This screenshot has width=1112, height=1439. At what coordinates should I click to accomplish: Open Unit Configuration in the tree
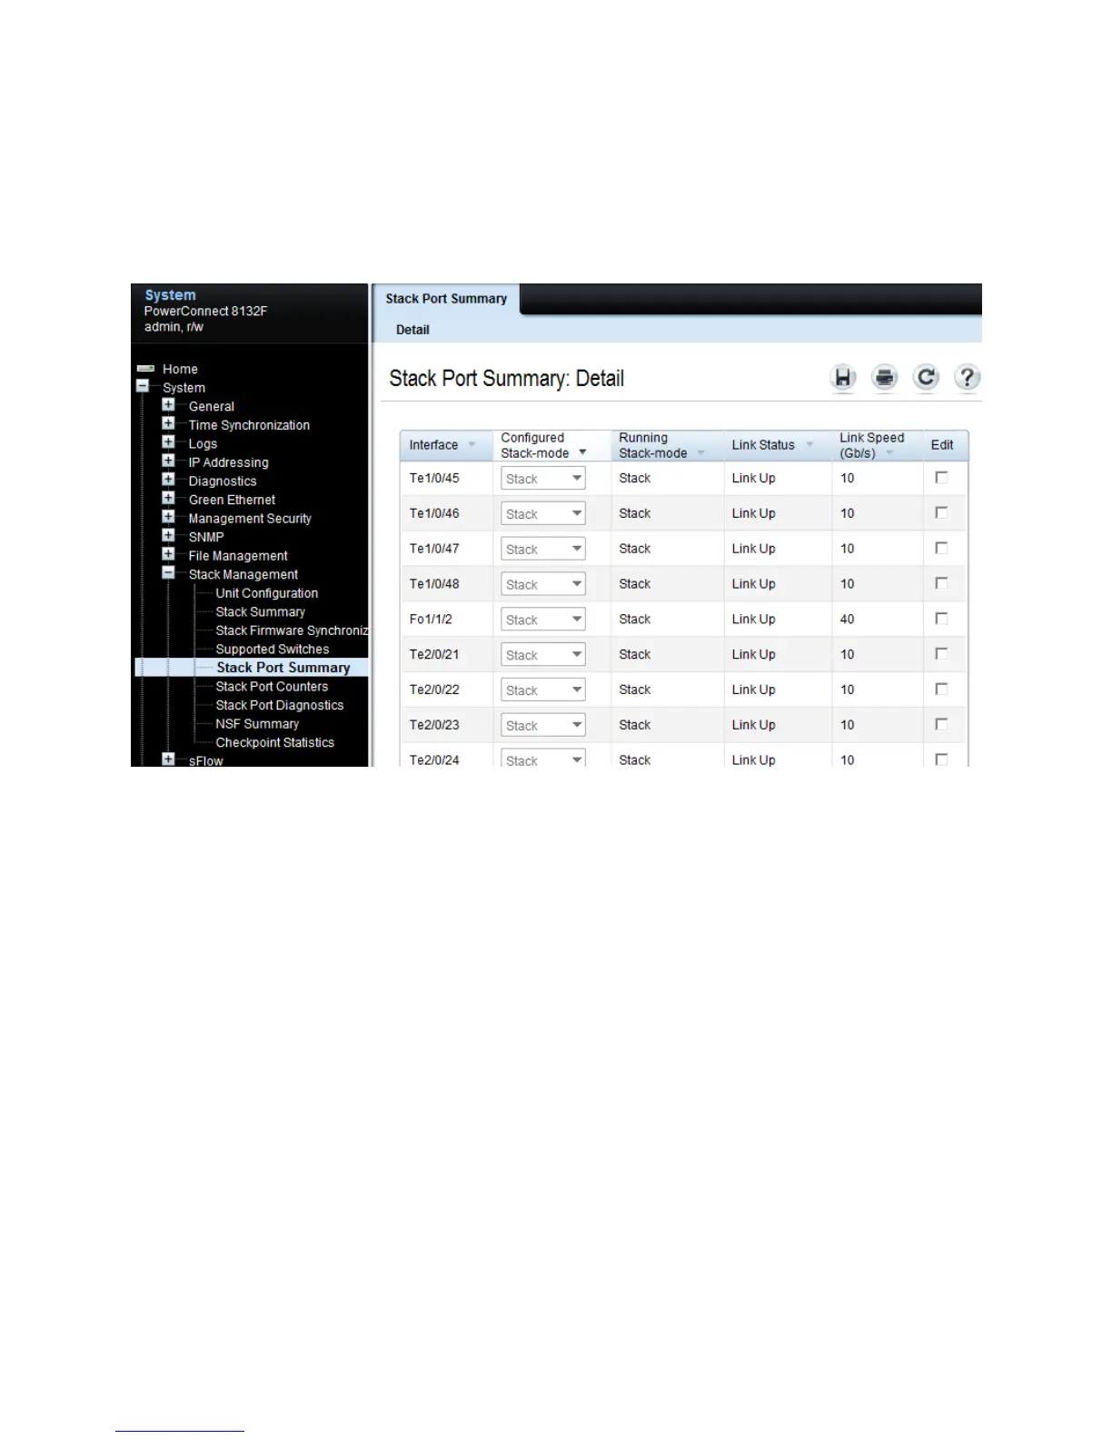[266, 593]
